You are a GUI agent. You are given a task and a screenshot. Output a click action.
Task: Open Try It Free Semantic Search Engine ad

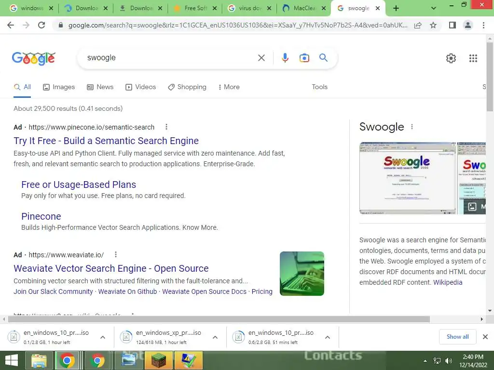106,141
